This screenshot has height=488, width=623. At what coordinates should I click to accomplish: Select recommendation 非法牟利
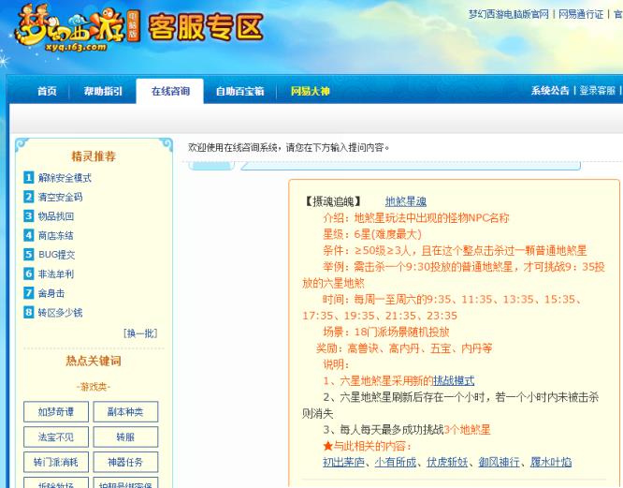(x=56, y=274)
